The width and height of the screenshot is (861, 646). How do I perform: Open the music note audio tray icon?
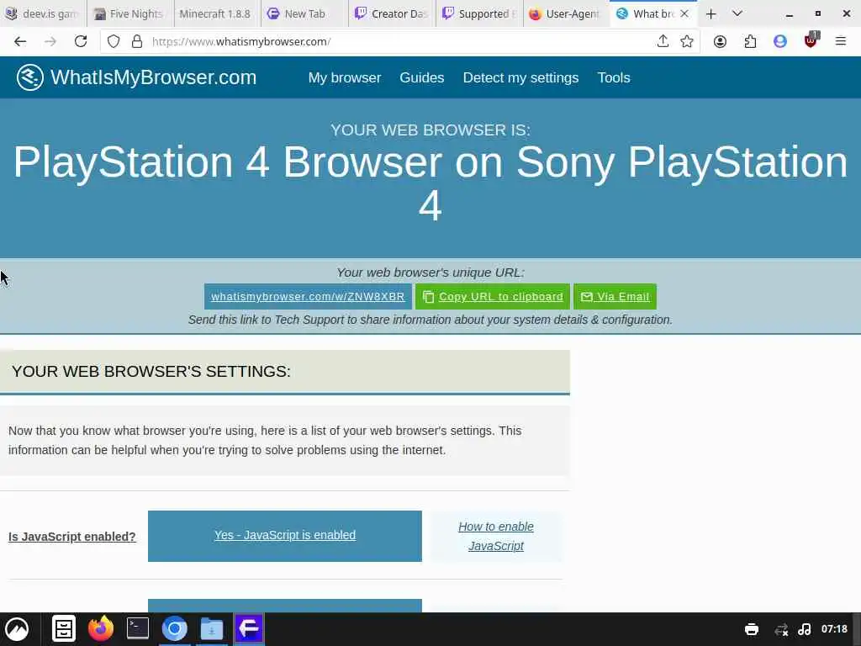click(805, 629)
